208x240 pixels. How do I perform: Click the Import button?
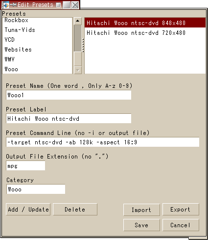click(141, 210)
